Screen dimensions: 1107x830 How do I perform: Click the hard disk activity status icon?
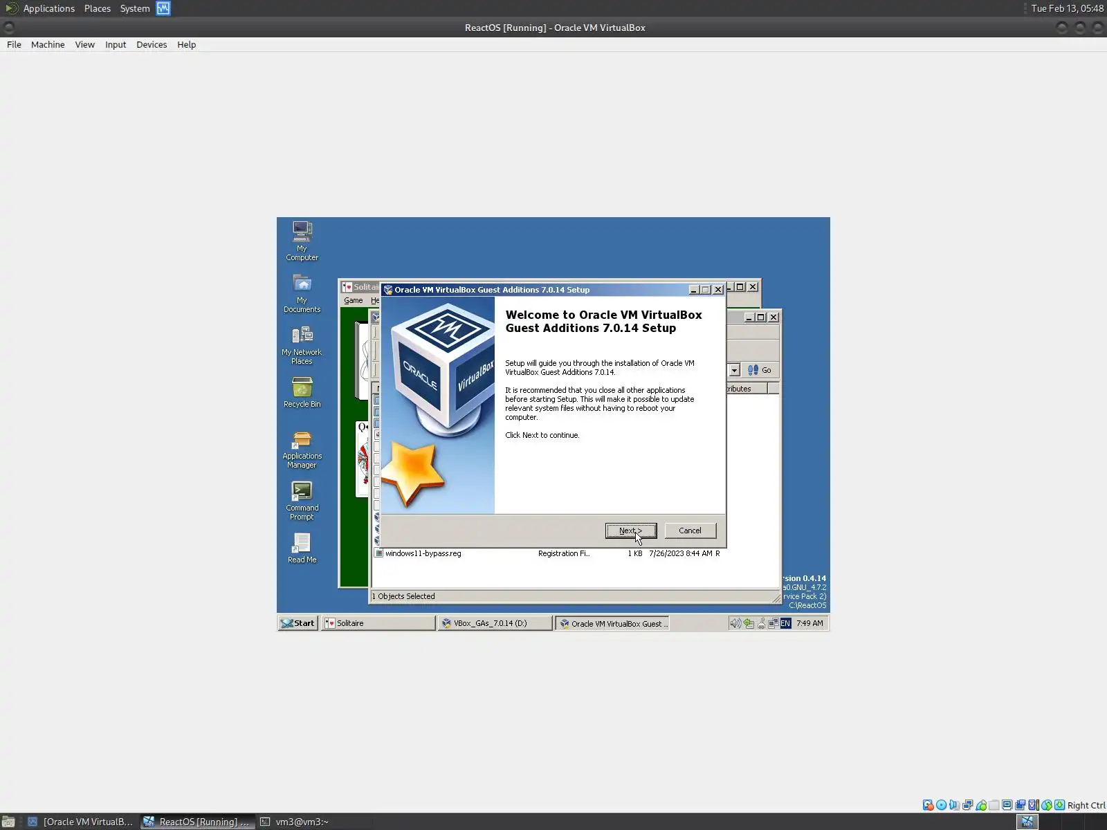tap(928, 805)
